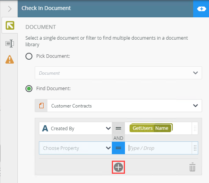Grab the drag handle of Created By row

[195, 128]
